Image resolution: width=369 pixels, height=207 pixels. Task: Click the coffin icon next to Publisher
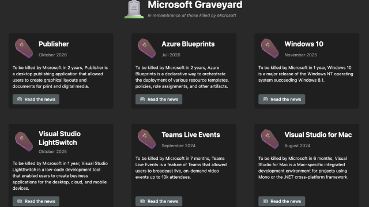24,48
